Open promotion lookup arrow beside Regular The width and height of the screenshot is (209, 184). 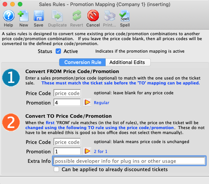[87, 102]
